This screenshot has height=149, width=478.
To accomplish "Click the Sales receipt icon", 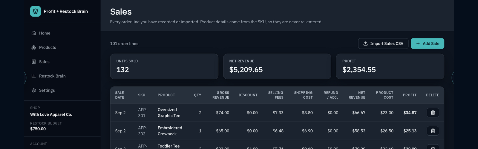I will point(34,62).
